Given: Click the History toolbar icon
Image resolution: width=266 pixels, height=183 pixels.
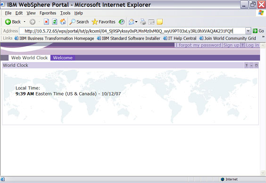Looking at the screenshot, I should [122, 22].
